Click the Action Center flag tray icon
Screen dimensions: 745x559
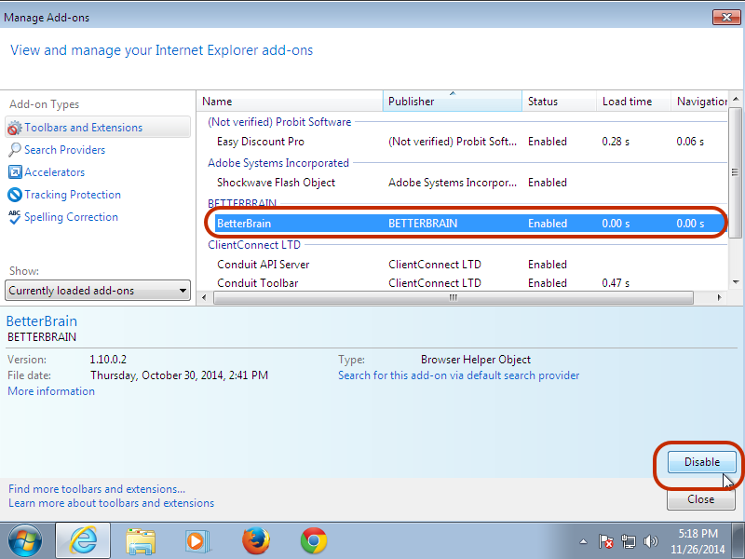[606, 541]
